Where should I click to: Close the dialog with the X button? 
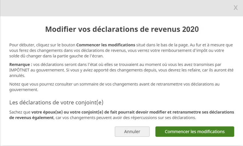[236, 8]
